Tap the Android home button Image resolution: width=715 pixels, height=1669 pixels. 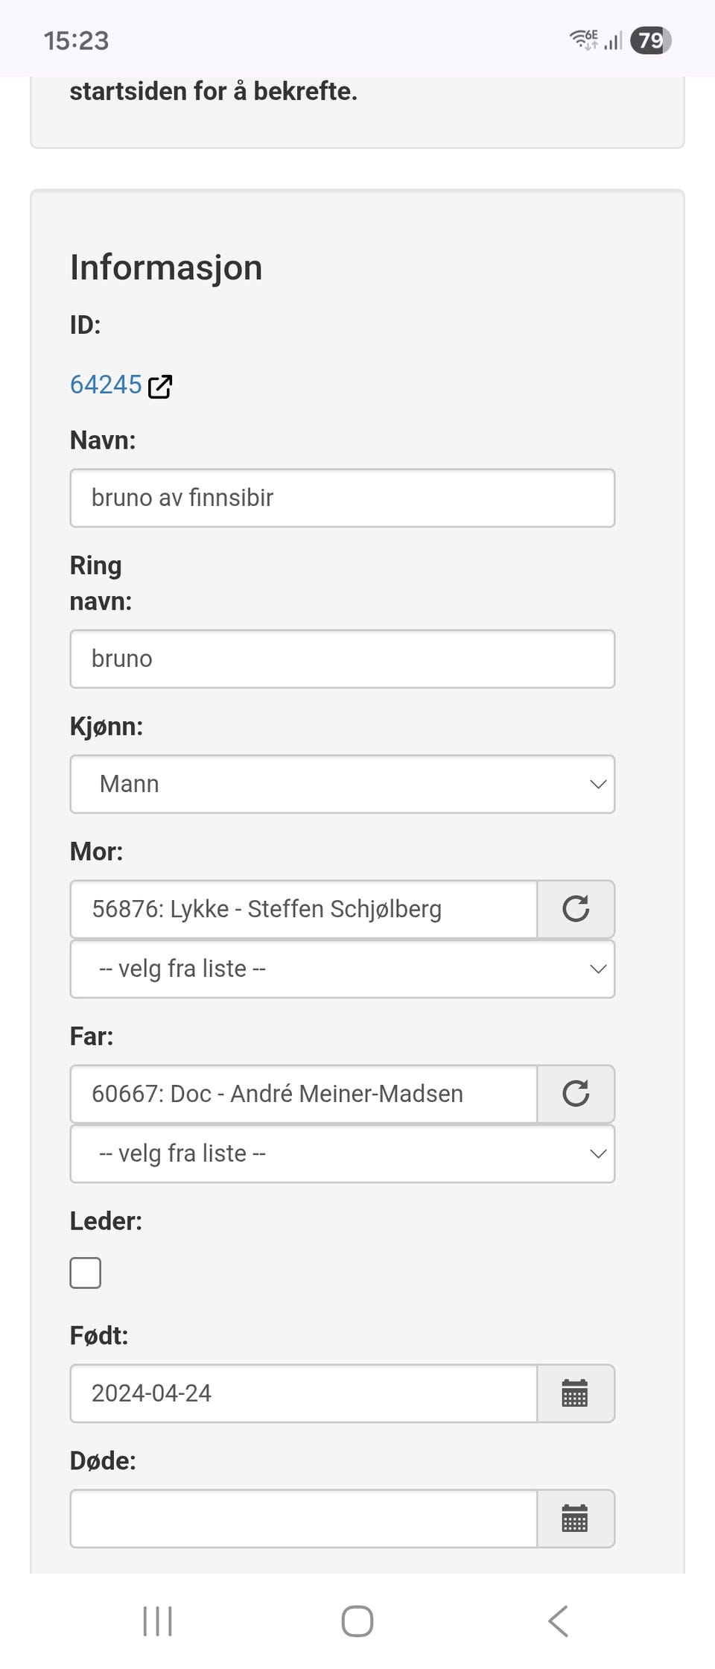[x=357, y=1621]
